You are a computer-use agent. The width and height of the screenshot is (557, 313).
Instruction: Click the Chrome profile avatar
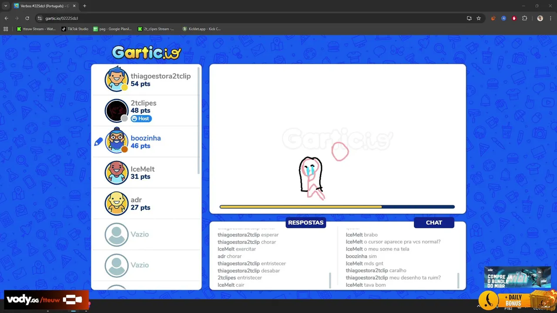coord(540,18)
